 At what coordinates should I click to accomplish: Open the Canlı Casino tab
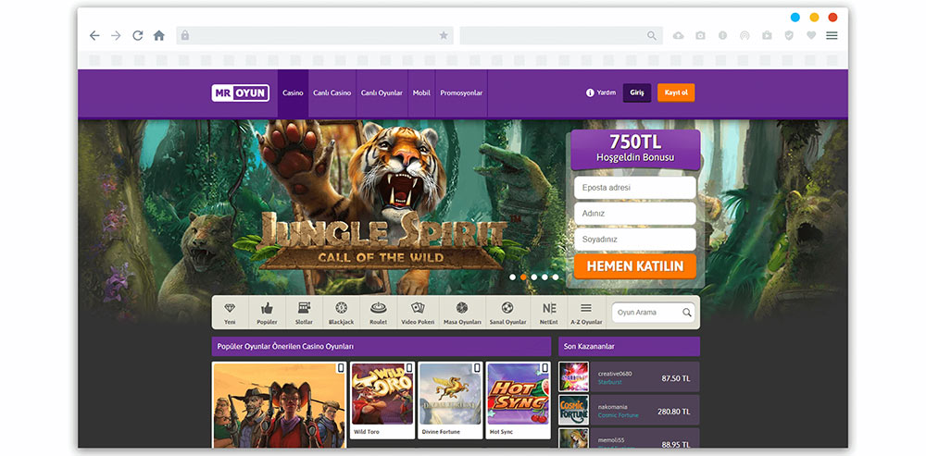click(332, 93)
